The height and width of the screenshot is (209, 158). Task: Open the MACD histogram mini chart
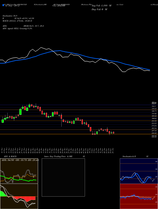pos(19,196)
